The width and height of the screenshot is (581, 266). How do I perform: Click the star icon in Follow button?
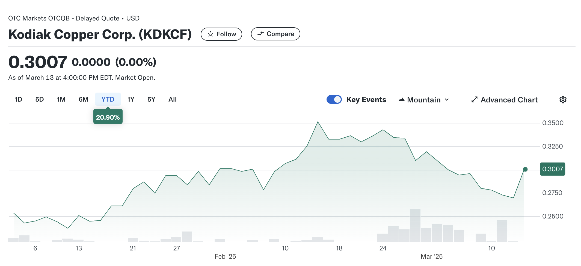(x=210, y=34)
